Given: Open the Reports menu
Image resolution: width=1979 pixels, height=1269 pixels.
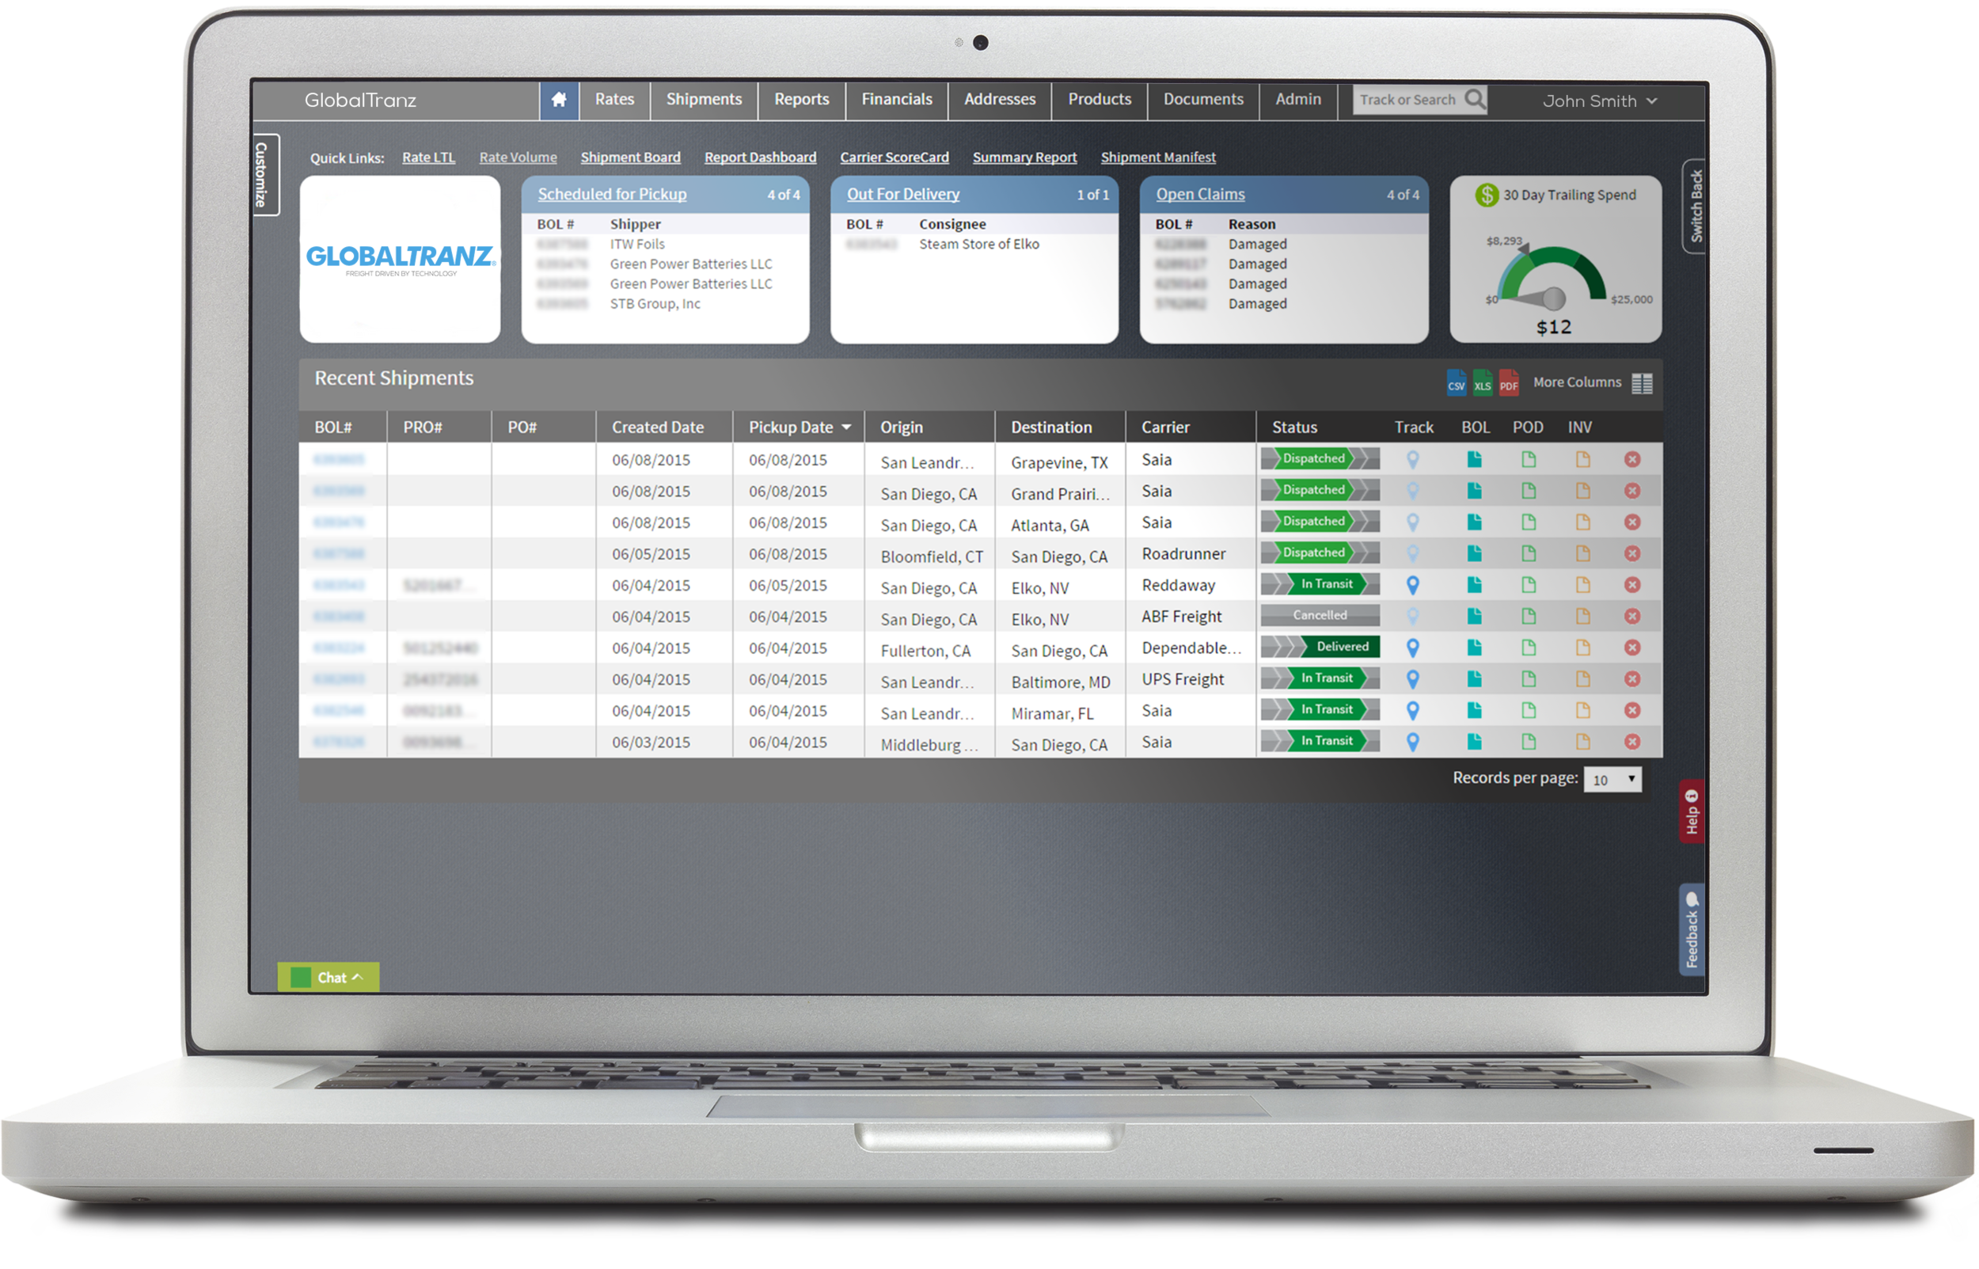Looking at the screenshot, I should (802, 100).
